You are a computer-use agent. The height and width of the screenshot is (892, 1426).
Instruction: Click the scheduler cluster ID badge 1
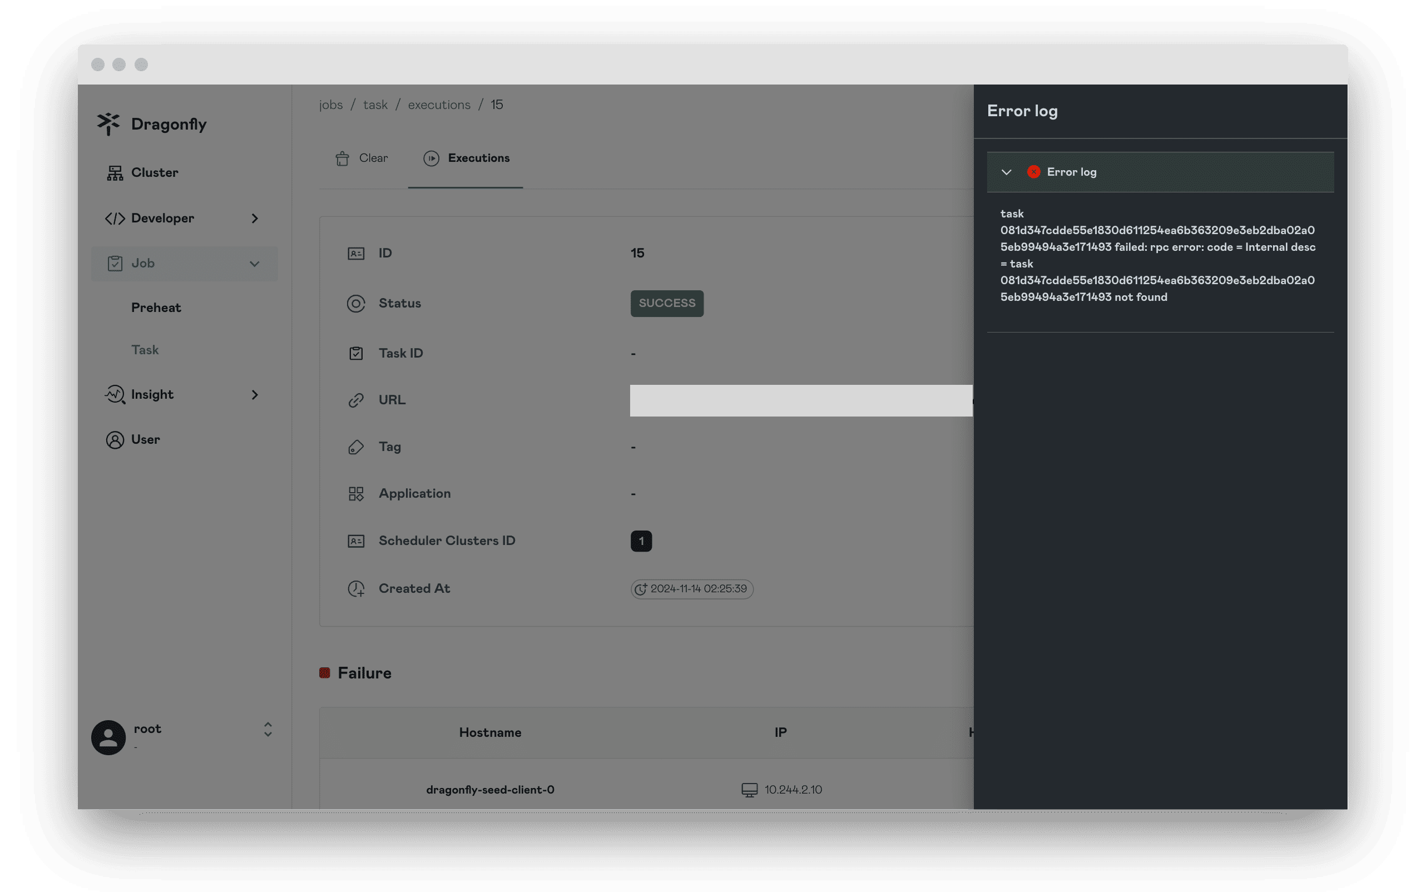click(x=641, y=541)
